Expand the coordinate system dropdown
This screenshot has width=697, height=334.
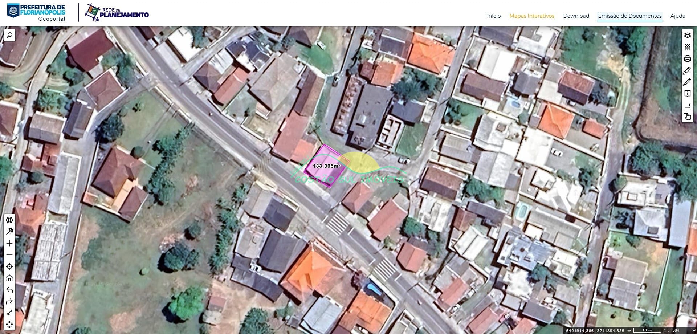[629, 330]
